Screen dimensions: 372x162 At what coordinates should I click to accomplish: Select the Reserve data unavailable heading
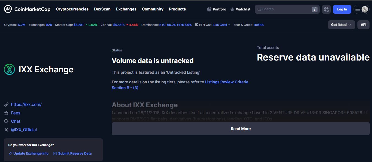313,57
